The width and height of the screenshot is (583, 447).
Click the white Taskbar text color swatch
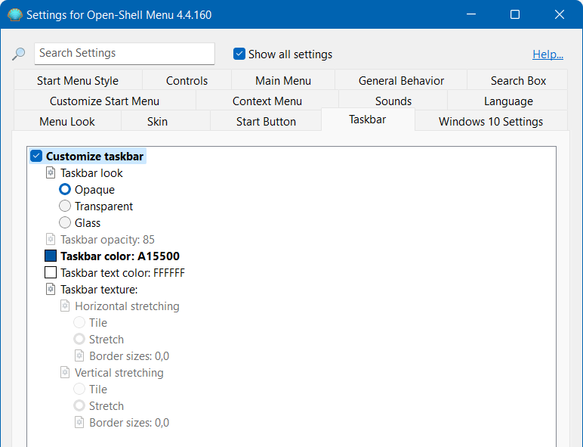(51, 273)
